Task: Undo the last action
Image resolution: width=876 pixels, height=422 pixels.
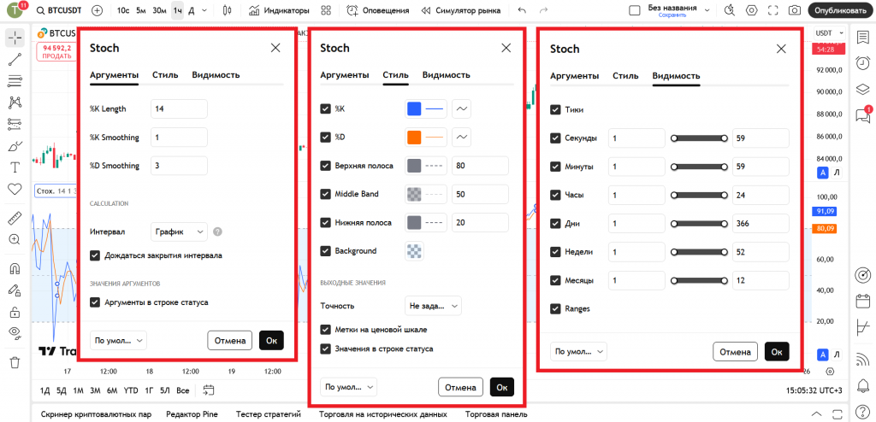Action: 522,10
